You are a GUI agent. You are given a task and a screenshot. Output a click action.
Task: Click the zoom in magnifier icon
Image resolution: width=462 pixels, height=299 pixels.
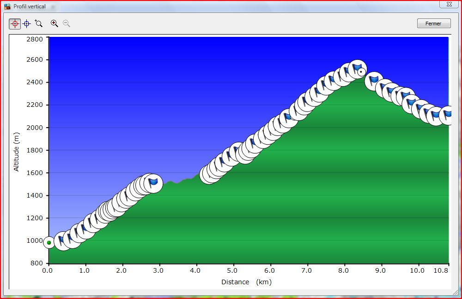coord(55,23)
